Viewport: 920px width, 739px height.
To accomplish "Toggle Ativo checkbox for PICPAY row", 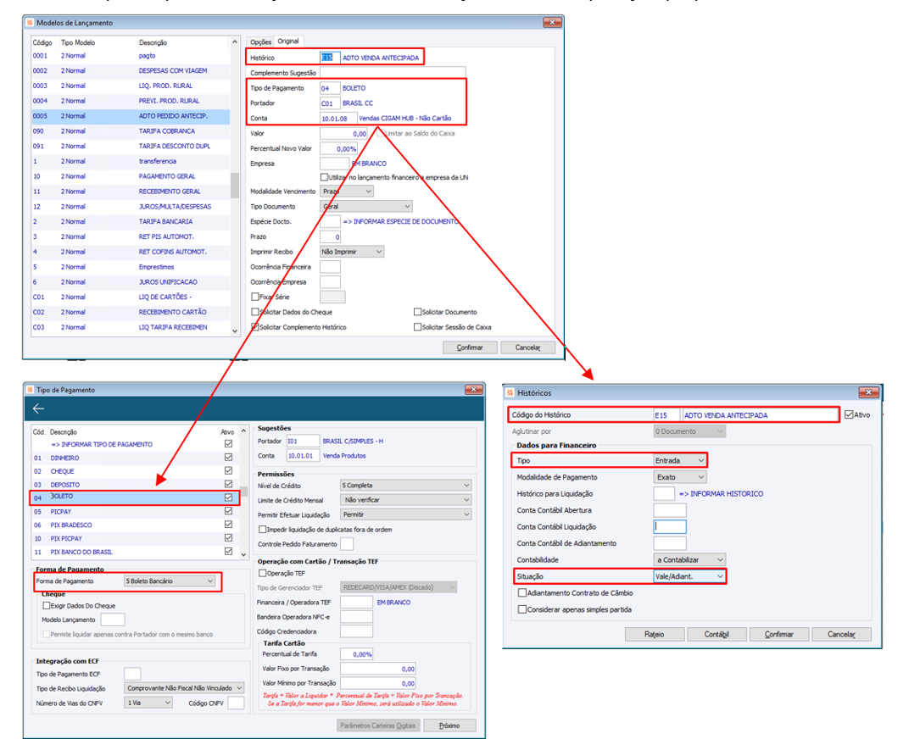I will point(228,511).
